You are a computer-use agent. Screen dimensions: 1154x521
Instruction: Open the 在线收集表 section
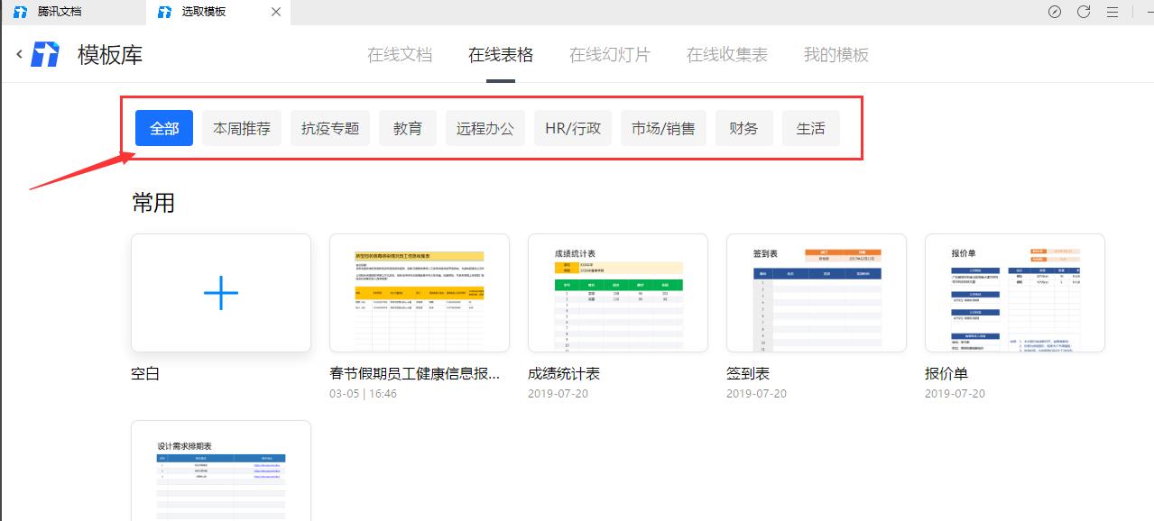click(726, 54)
